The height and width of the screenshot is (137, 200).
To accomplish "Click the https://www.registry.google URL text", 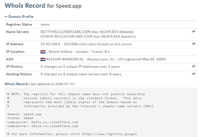I will point(109,134).
